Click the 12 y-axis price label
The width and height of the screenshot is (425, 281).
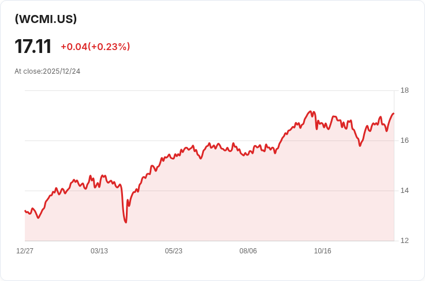coord(405,241)
